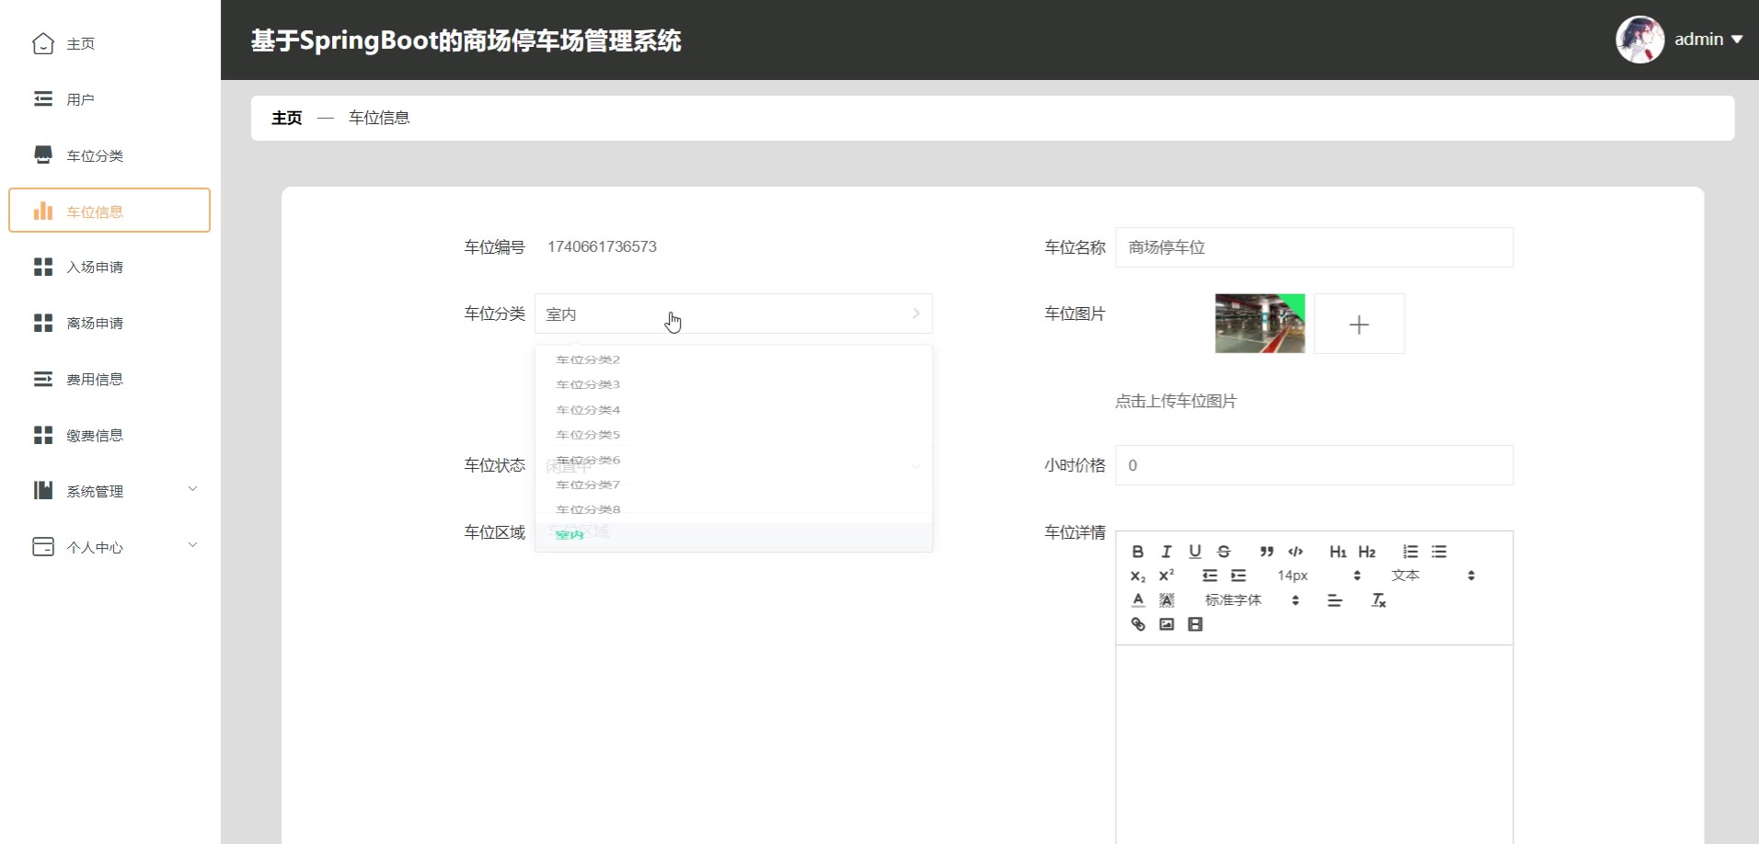Expand the 系统管理 sidebar menu
Screen dimensions: 1759x844
click(x=110, y=491)
